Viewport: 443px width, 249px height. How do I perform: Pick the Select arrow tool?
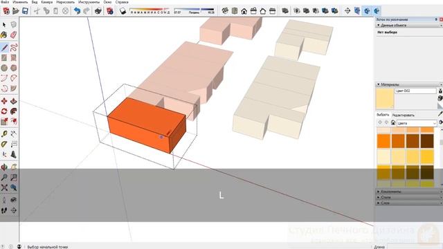(x=4, y=25)
